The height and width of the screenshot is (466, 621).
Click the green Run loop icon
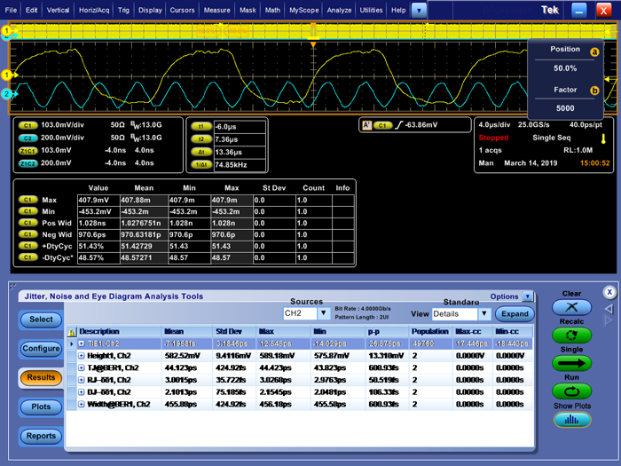point(571,391)
